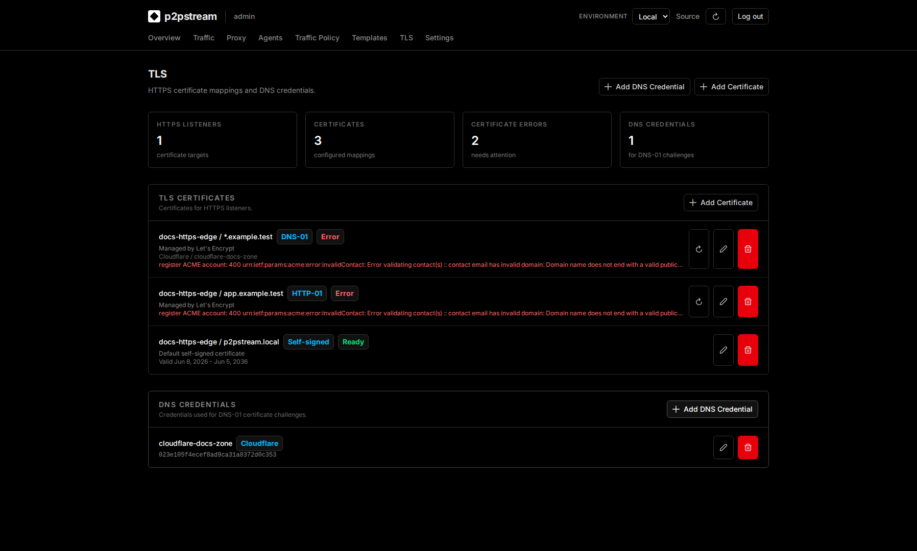Edit the app.example.test certificate
This screenshot has width=917, height=551.
click(x=723, y=302)
